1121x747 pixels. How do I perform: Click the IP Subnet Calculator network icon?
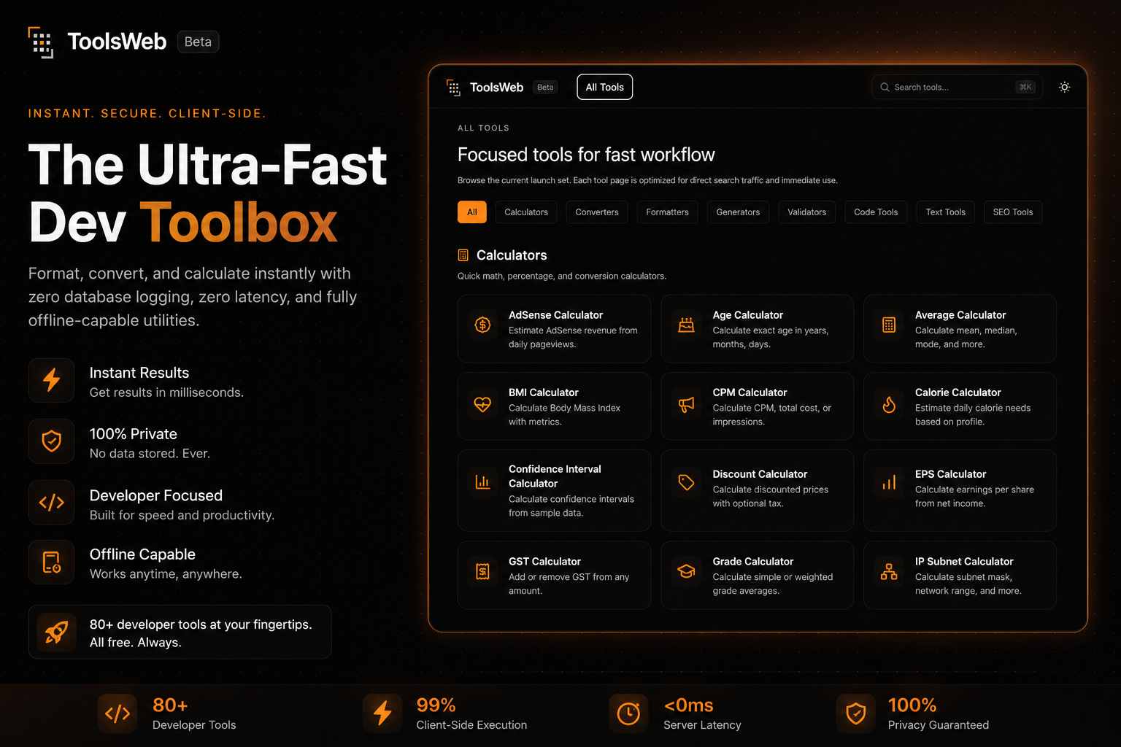(889, 571)
